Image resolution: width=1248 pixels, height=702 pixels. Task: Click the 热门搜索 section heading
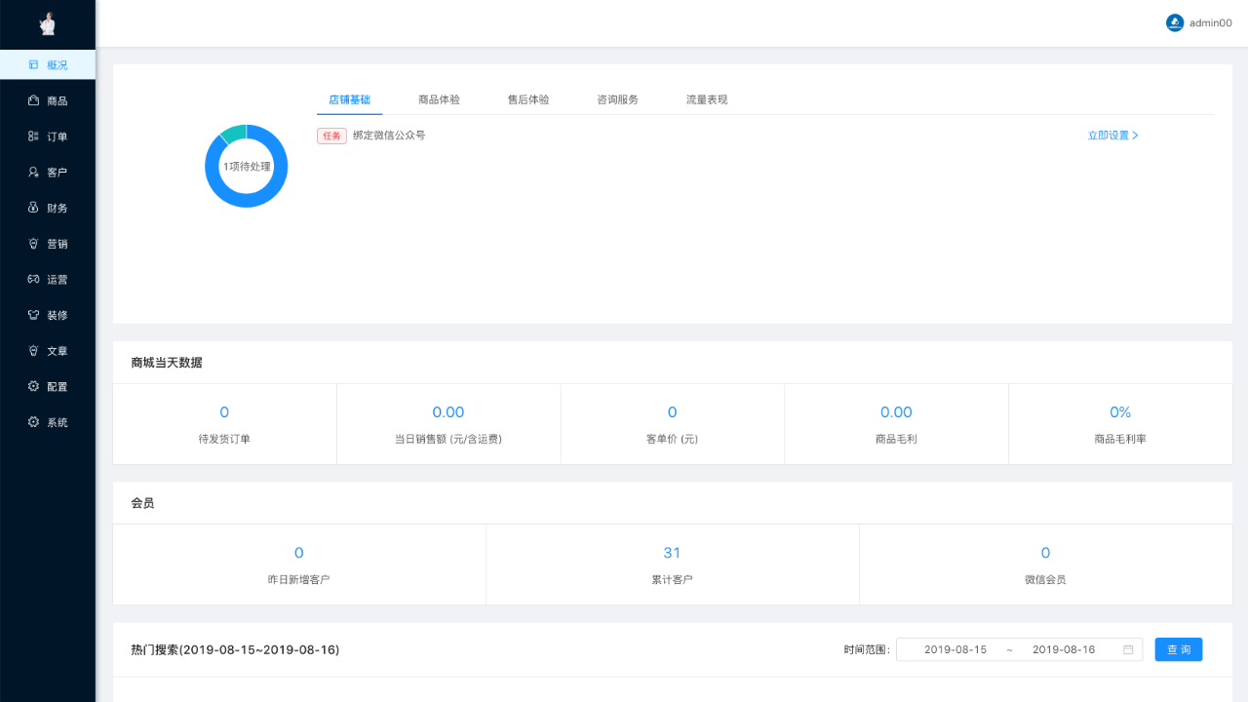[235, 649]
